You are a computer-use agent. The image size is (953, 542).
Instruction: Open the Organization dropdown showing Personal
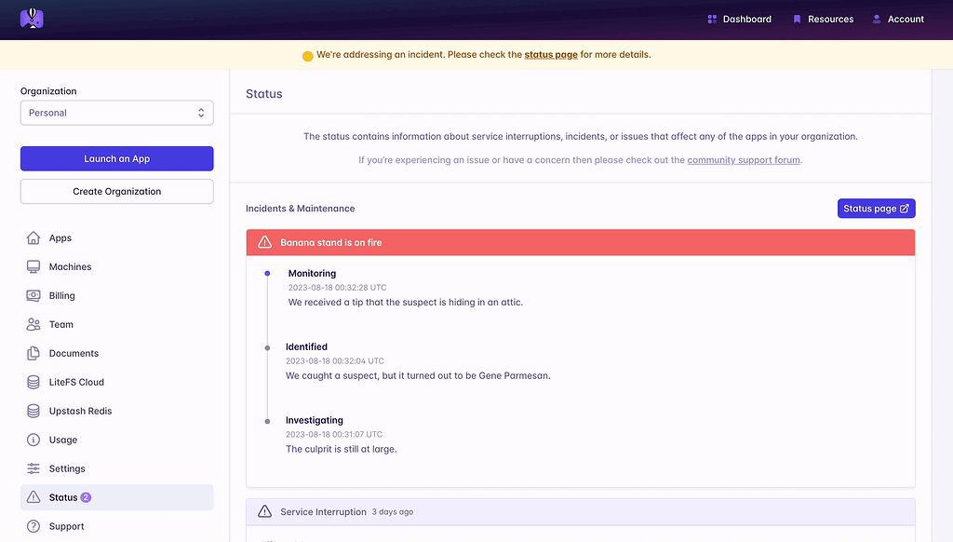(x=116, y=112)
